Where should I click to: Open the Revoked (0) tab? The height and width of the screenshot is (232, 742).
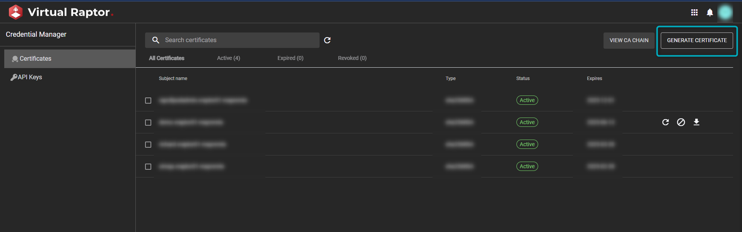pyautogui.click(x=352, y=58)
